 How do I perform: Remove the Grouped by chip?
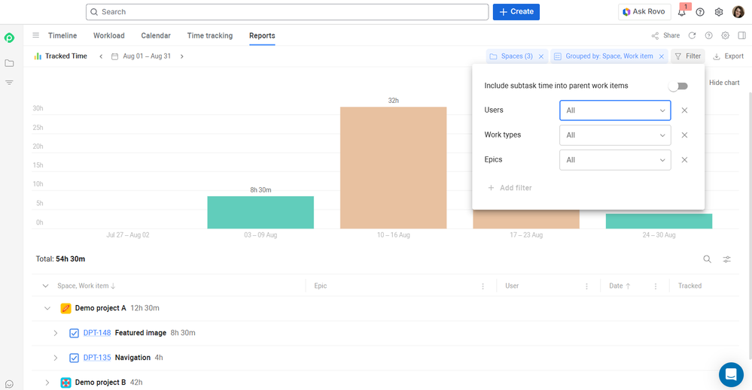[x=662, y=56]
